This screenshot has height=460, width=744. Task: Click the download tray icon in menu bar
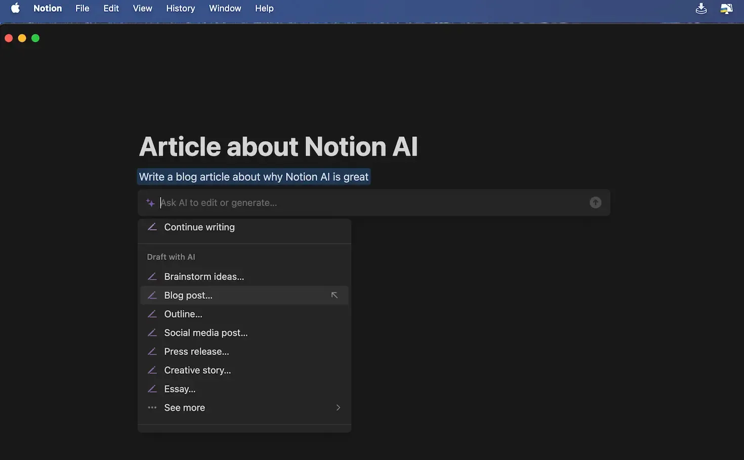point(701,8)
